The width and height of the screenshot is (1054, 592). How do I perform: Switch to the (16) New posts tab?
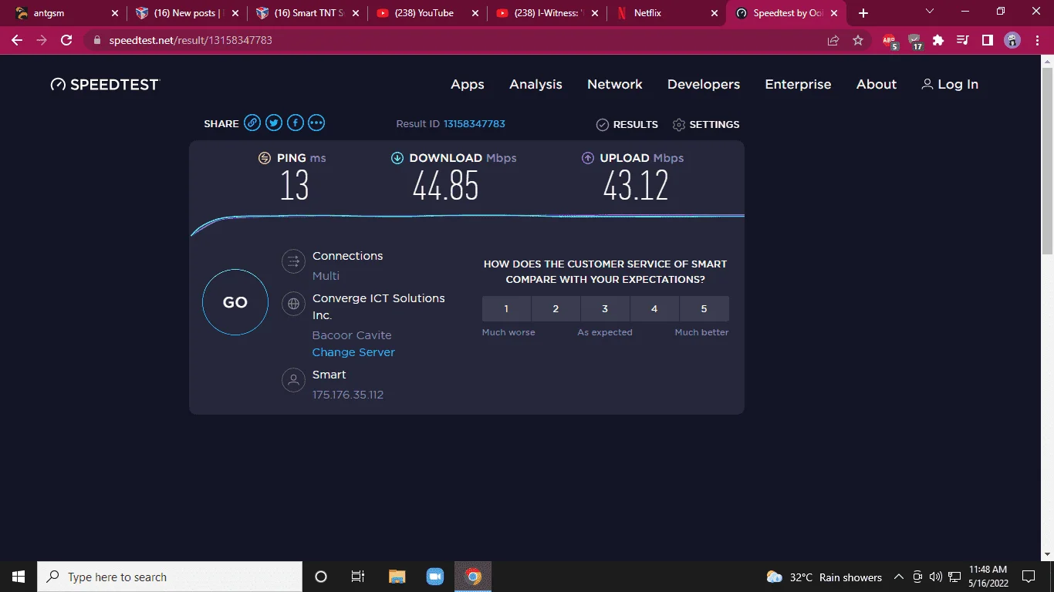(187, 13)
